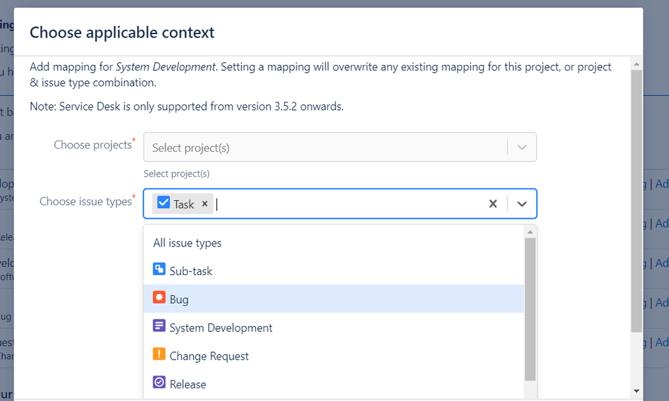Click the red Bug issue icon
This screenshot has height=401, width=669.
click(x=159, y=299)
